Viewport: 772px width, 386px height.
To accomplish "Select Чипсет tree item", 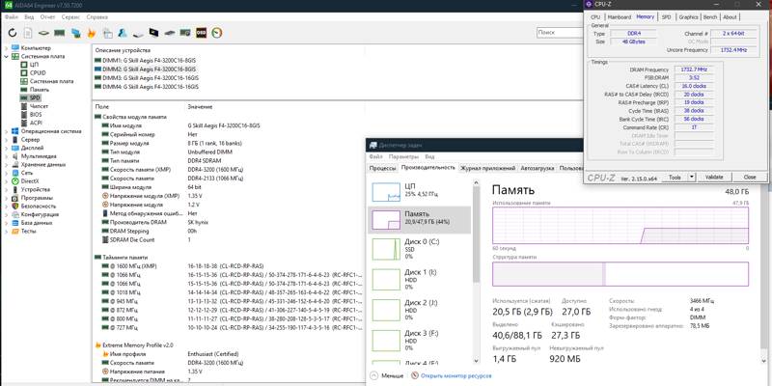I will [39, 106].
